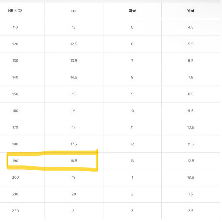This screenshot has width=222, height=222.
Task: Click US size 1 in the 200 row
Action: click(132, 178)
